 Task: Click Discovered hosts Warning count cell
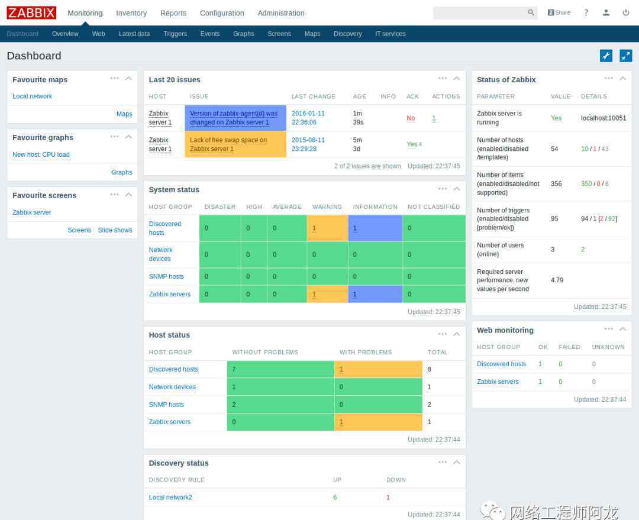click(327, 228)
